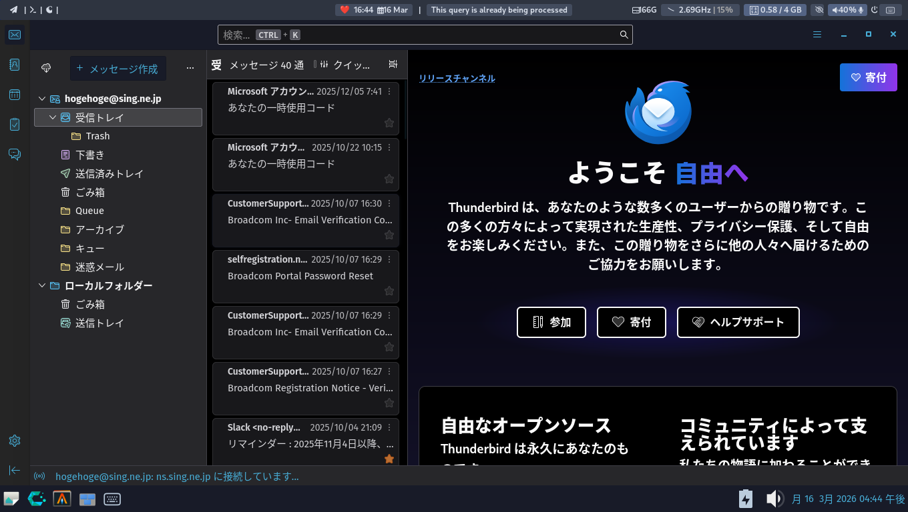The height and width of the screenshot is (512, 908).
Task: Click the get messages cloud icon
Action: (x=46, y=68)
